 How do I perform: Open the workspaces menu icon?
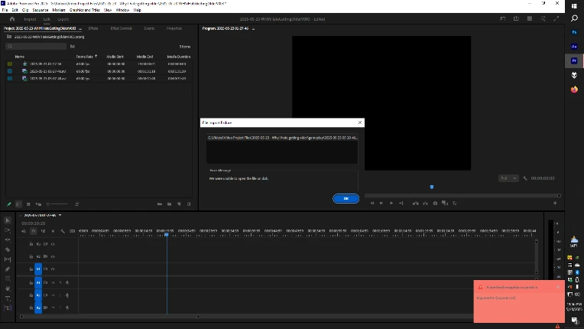click(x=503, y=18)
